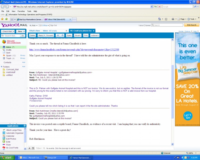
Task: Open the Actions dropdown
Action: (95, 35)
